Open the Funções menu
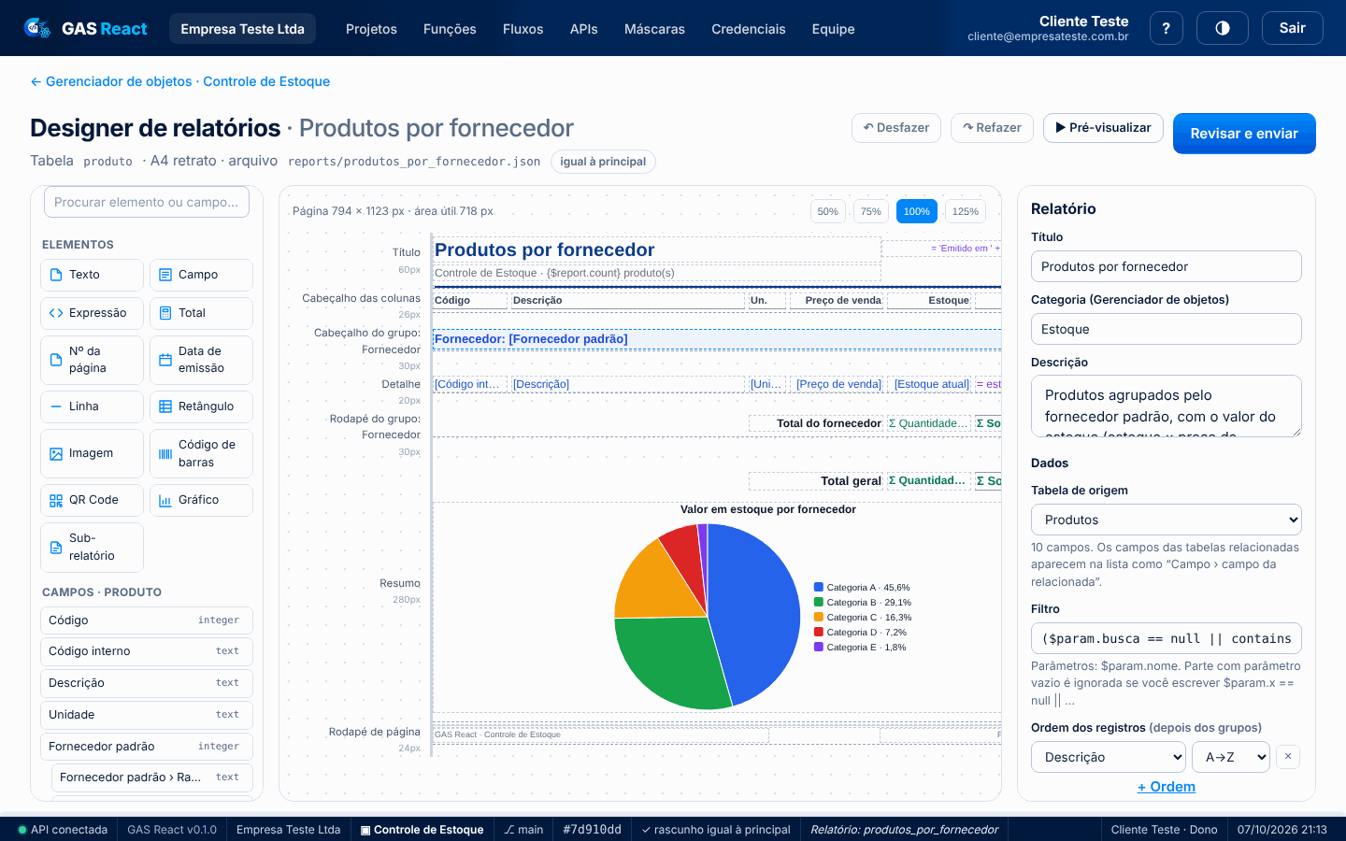 point(450,29)
